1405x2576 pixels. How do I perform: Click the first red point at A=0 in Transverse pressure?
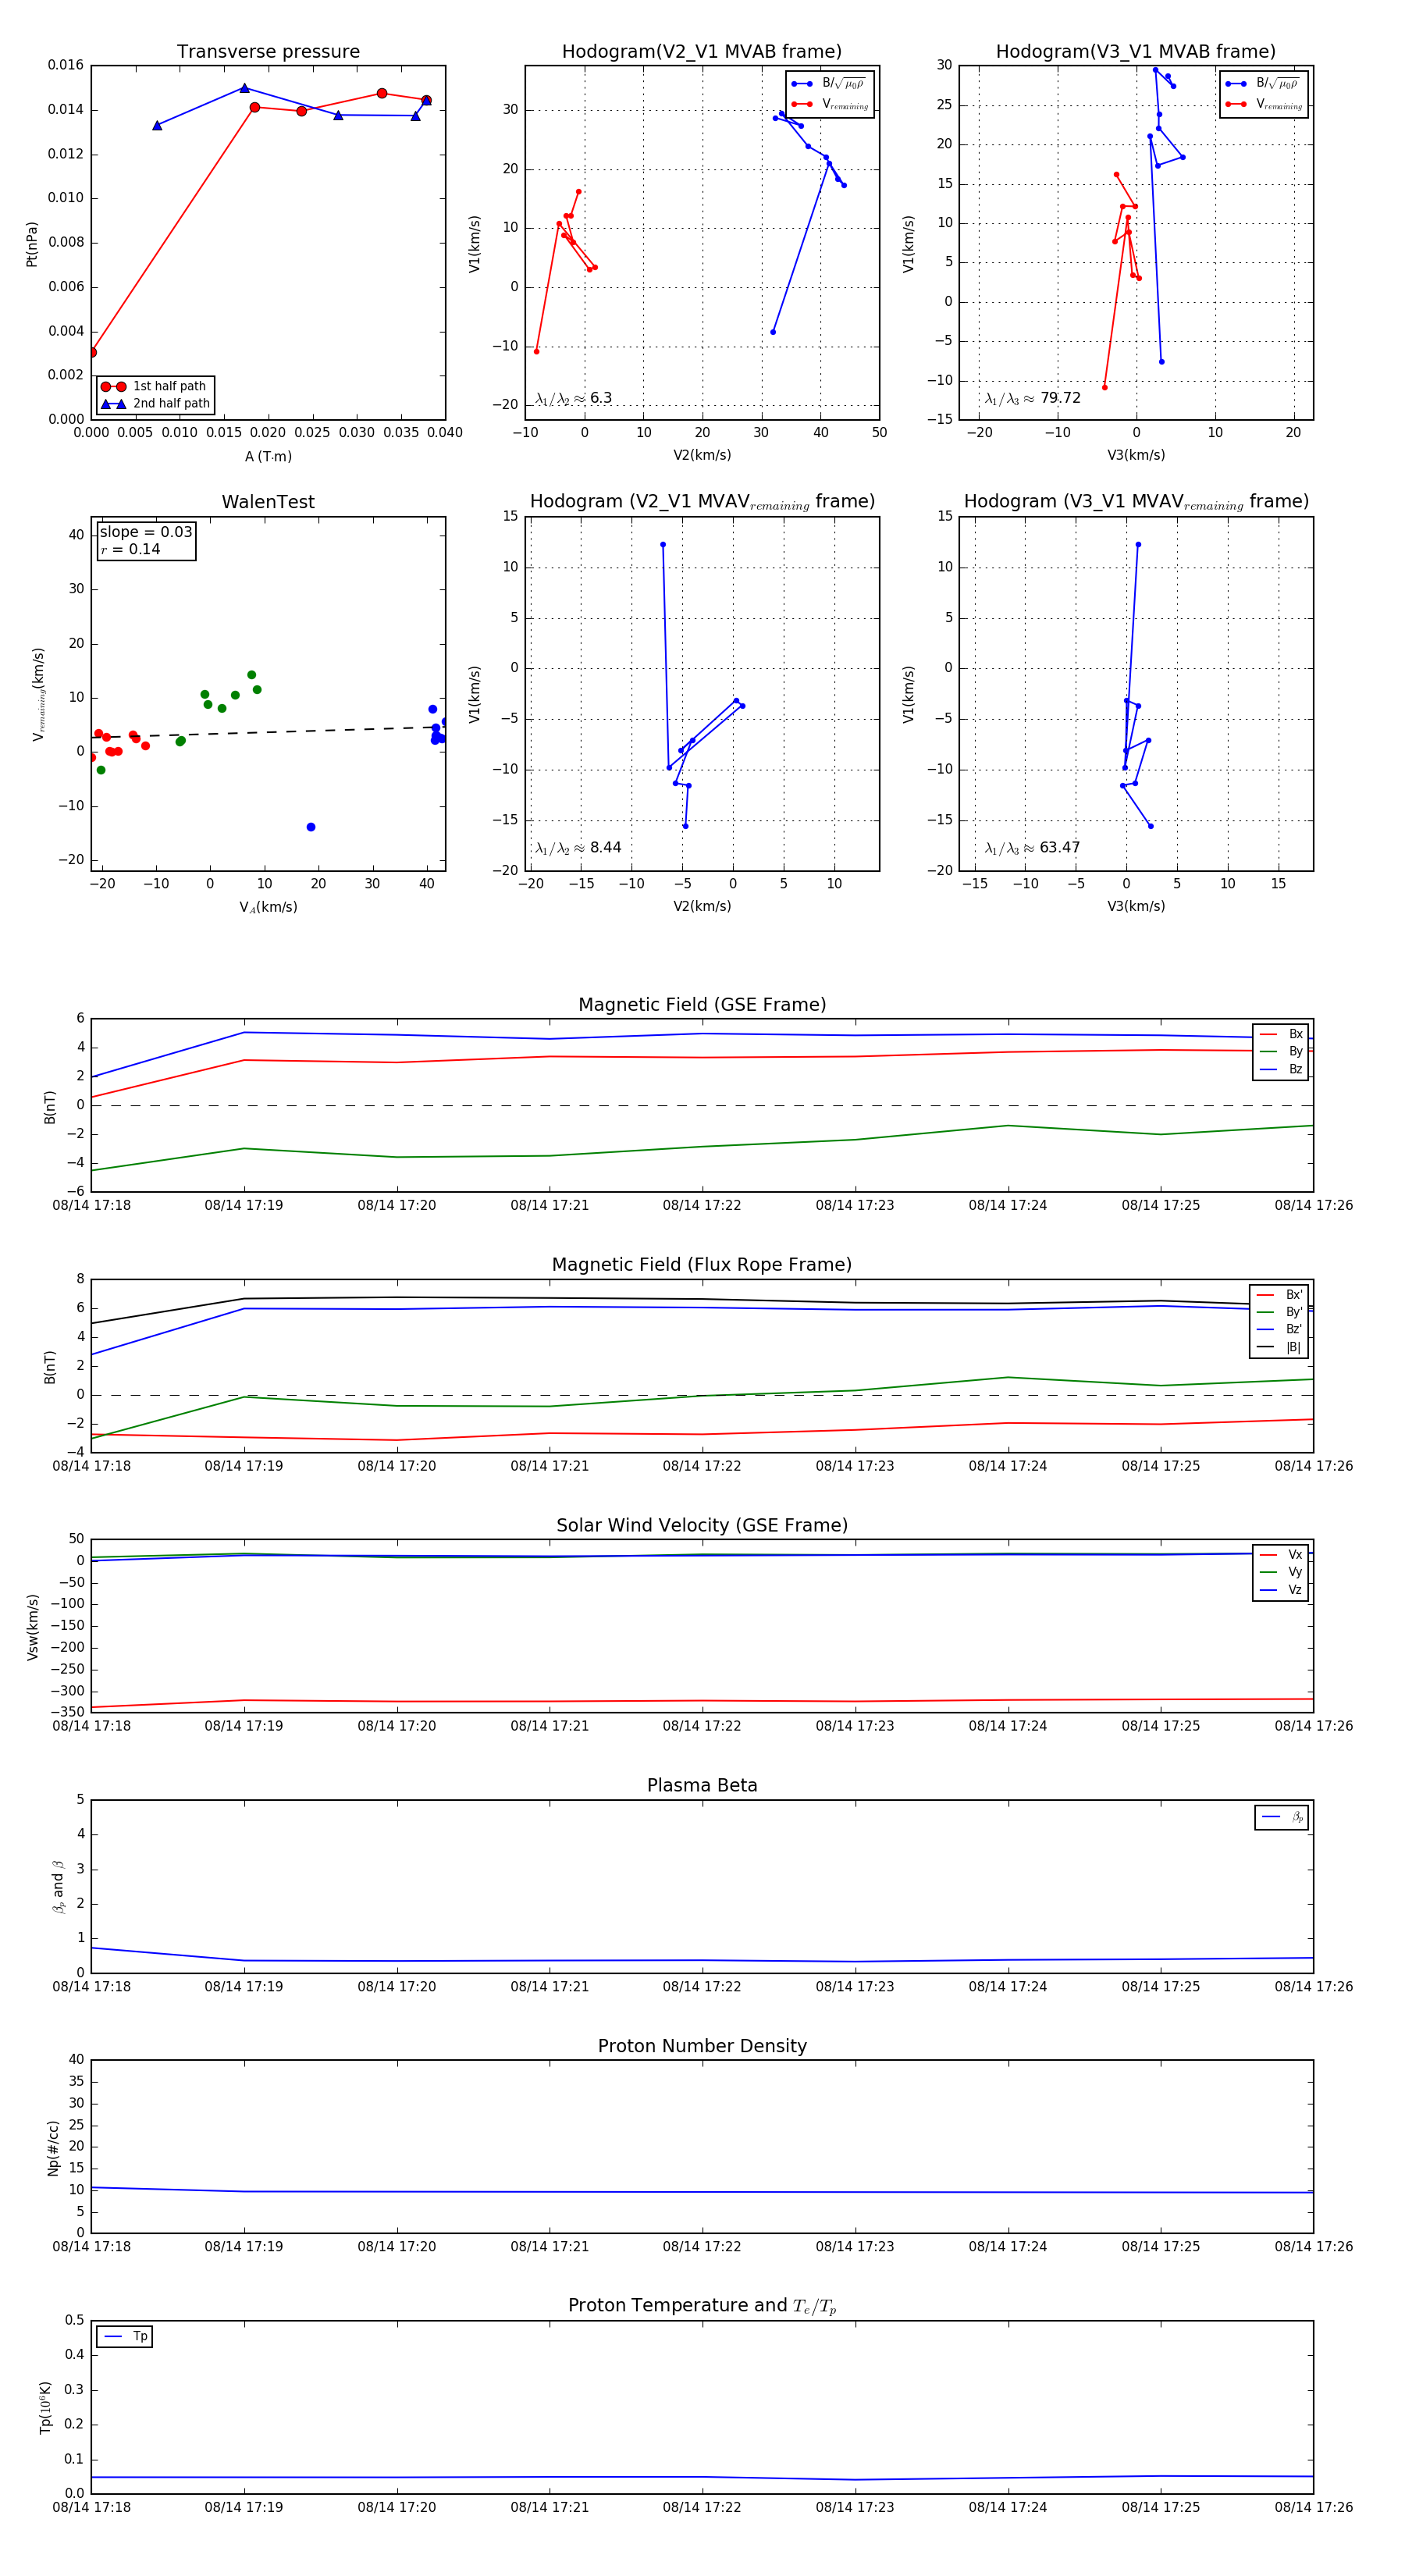[x=92, y=352]
